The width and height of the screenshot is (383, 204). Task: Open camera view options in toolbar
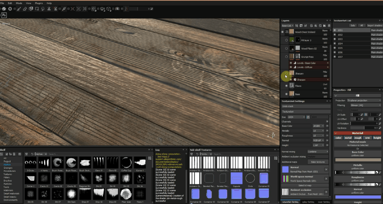click(x=102, y=9)
